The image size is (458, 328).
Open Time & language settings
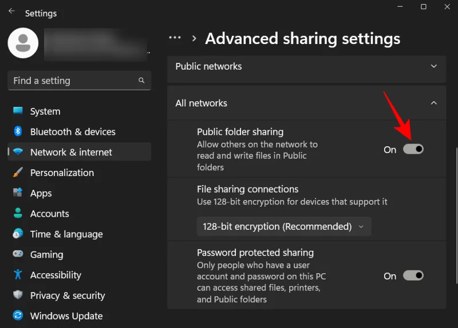pos(80,234)
